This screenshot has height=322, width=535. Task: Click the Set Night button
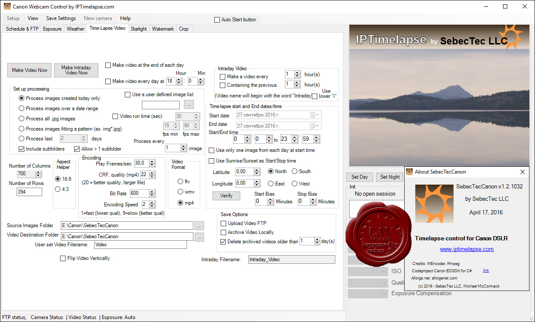(x=390, y=177)
